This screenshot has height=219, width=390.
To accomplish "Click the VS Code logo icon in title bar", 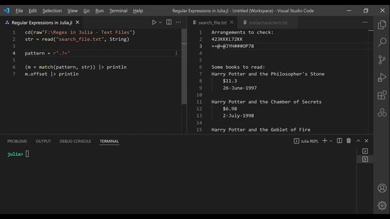I will pos(6,10).
